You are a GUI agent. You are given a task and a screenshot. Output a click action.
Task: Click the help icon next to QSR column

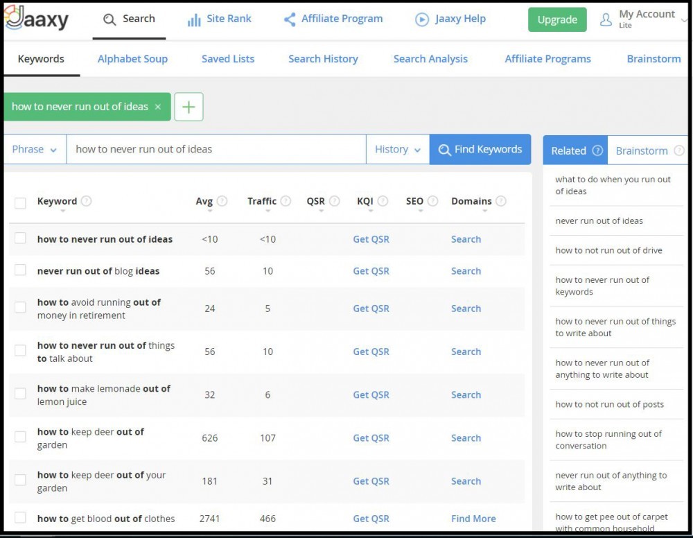pyautogui.click(x=335, y=201)
